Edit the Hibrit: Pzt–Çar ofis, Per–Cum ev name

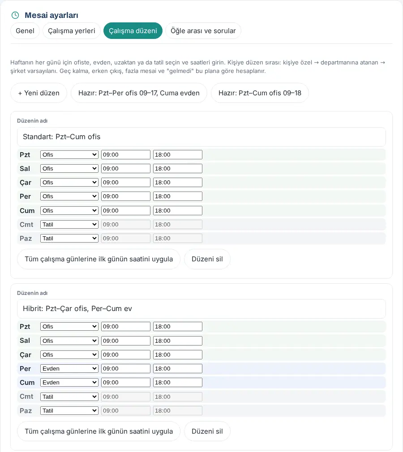pos(201,309)
